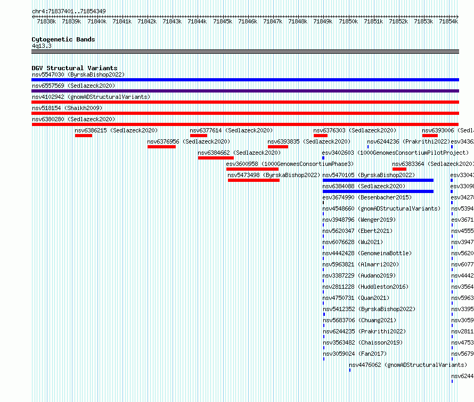474x402 pixels.
Task: Click the 71850k tick on the ruler
Action: 348,21
